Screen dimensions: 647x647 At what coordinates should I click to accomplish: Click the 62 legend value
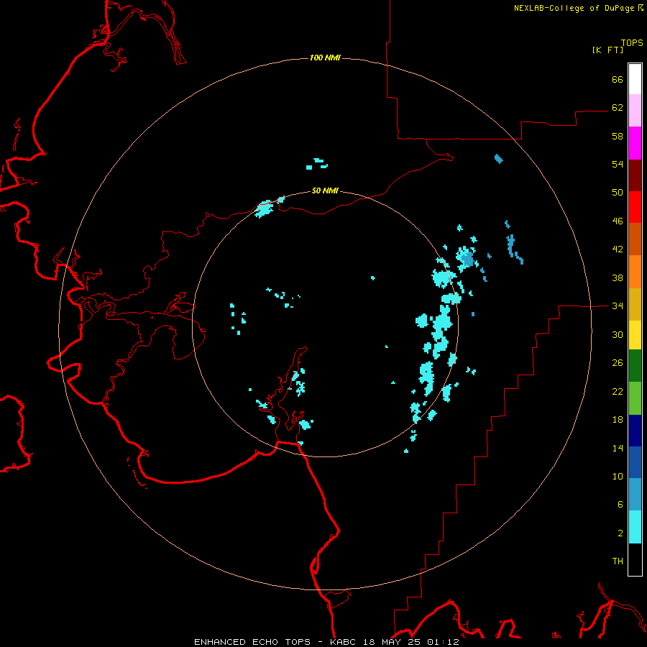click(x=618, y=108)
